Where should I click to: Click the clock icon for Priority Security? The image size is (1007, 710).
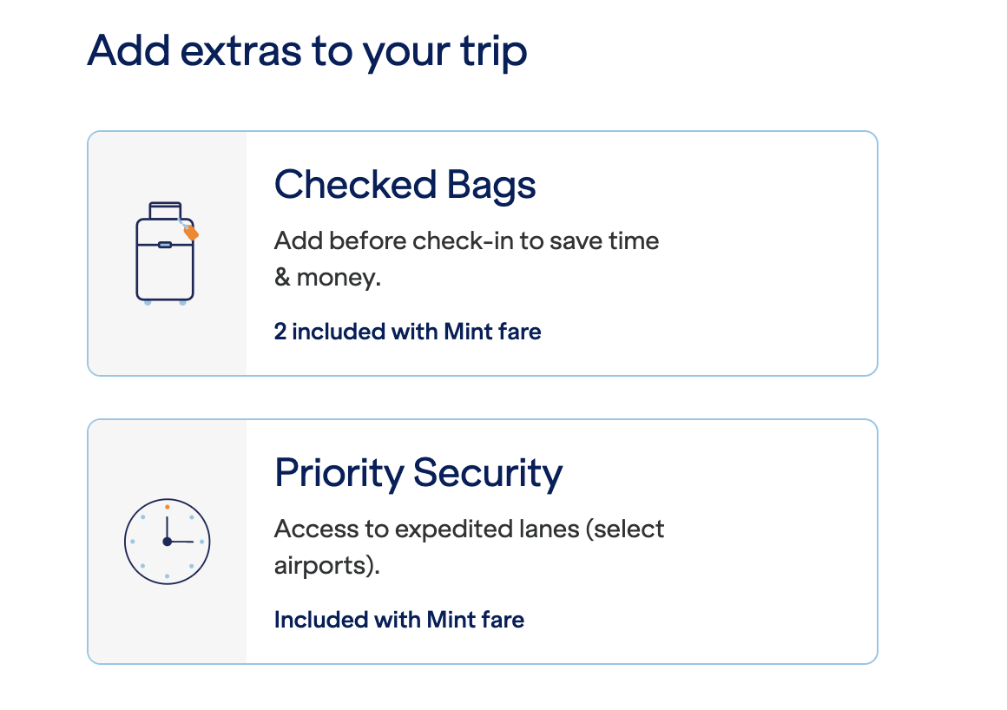167,541
